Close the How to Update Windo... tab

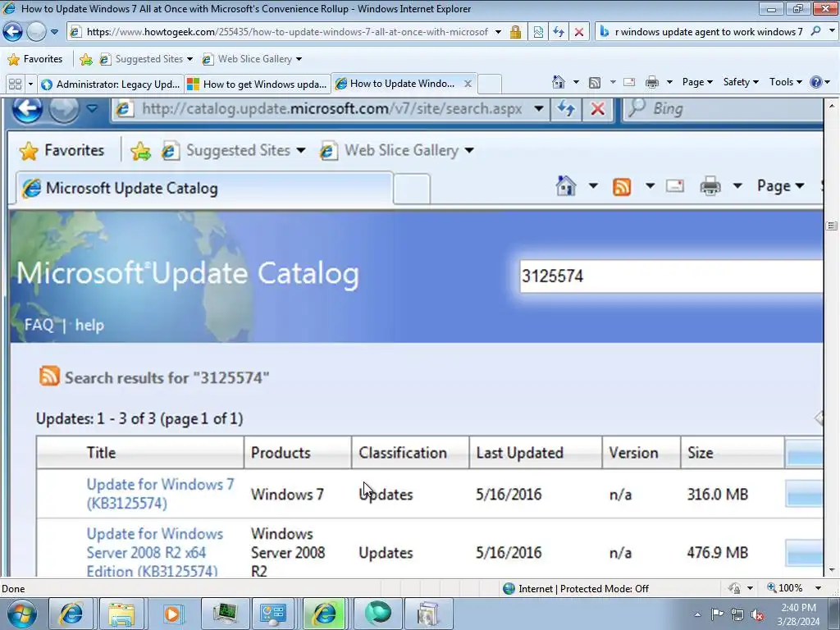click(x=468, y=84)
